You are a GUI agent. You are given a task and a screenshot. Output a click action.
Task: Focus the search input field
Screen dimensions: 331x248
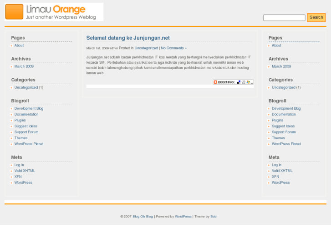pos(284,18)
